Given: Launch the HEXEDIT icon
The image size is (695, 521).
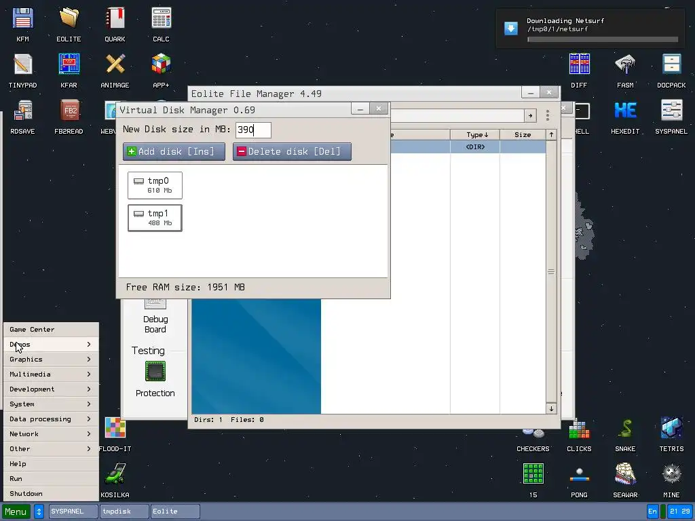Looking at the screenshot, I should (x=625, y=111).
